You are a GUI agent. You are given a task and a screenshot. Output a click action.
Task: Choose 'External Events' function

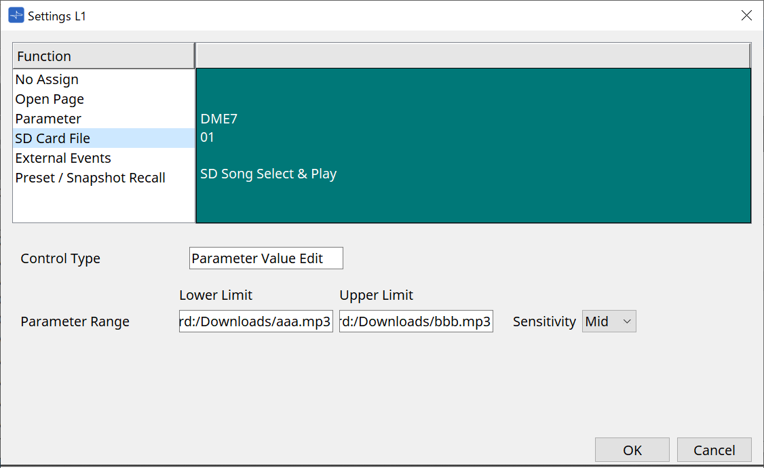pos(62,157)
